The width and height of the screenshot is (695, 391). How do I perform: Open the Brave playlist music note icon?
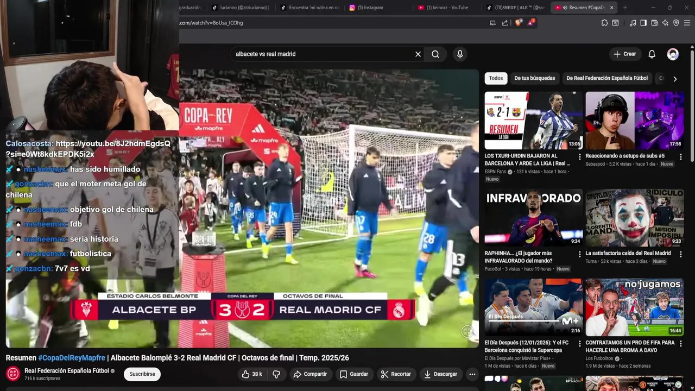[633, 23]
